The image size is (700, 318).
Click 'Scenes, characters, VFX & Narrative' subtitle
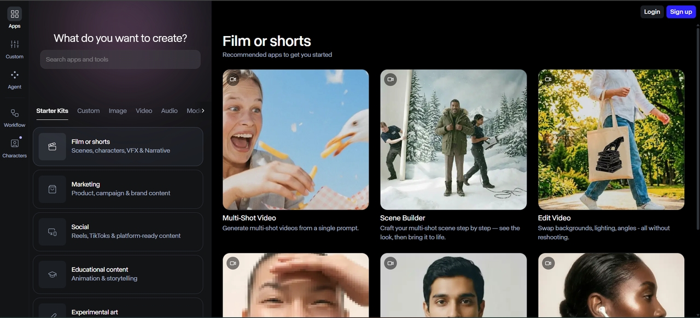point(121,151)
